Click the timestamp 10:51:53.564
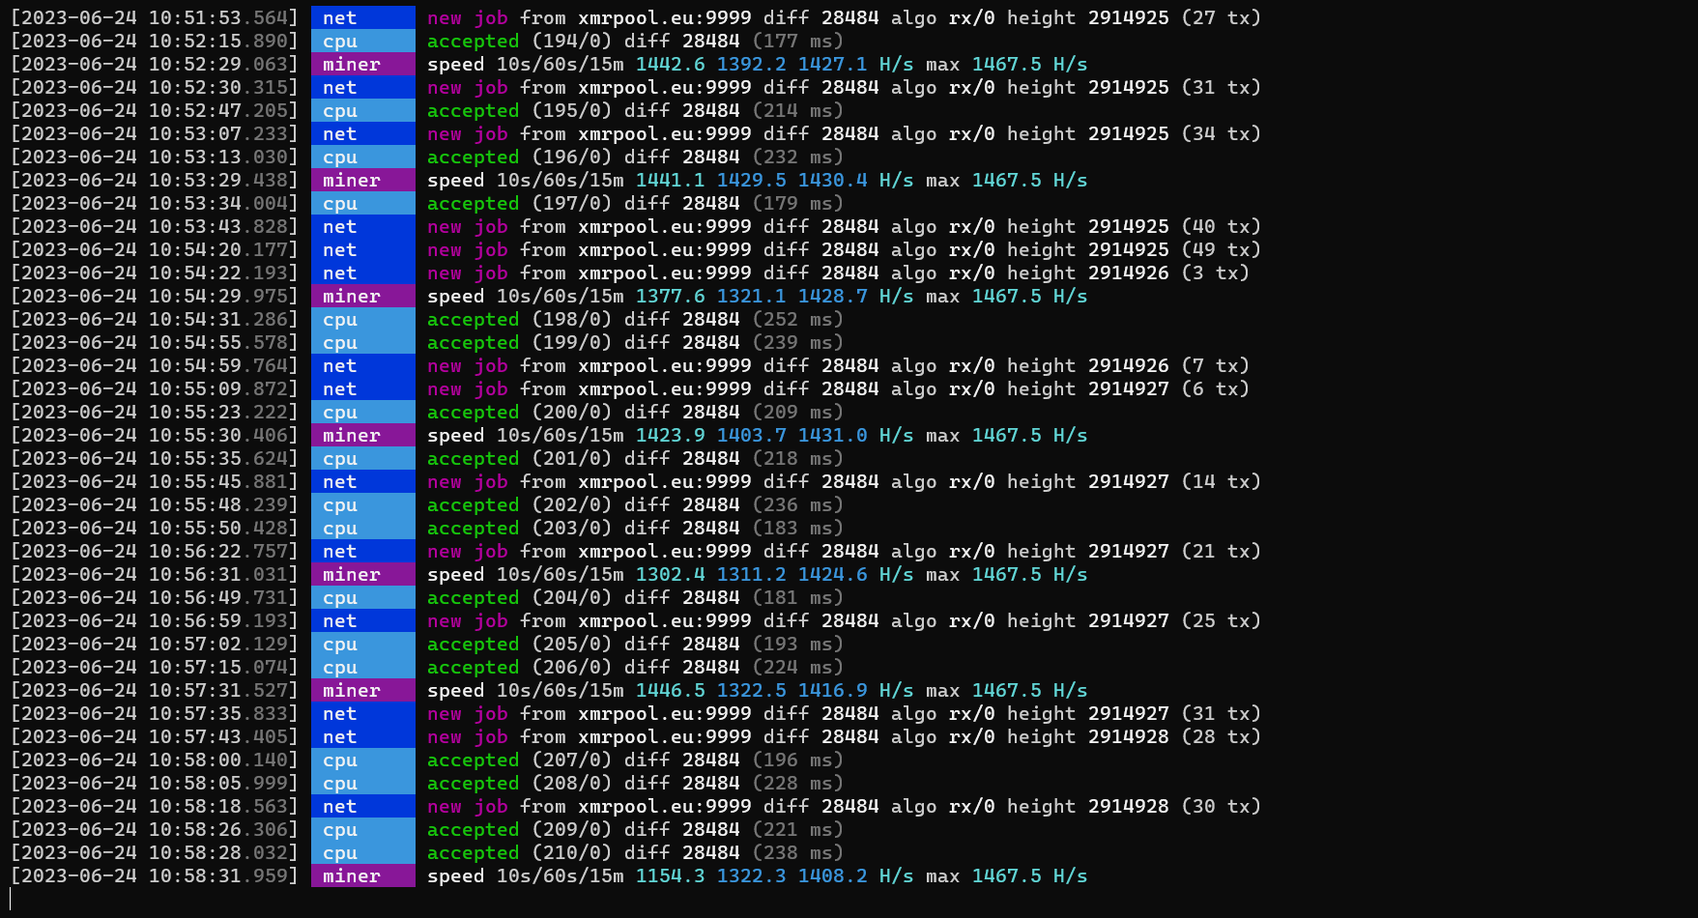 point(155,17)
